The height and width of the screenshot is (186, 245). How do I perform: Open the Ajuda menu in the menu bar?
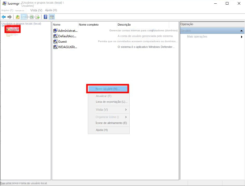click(51, 10)
